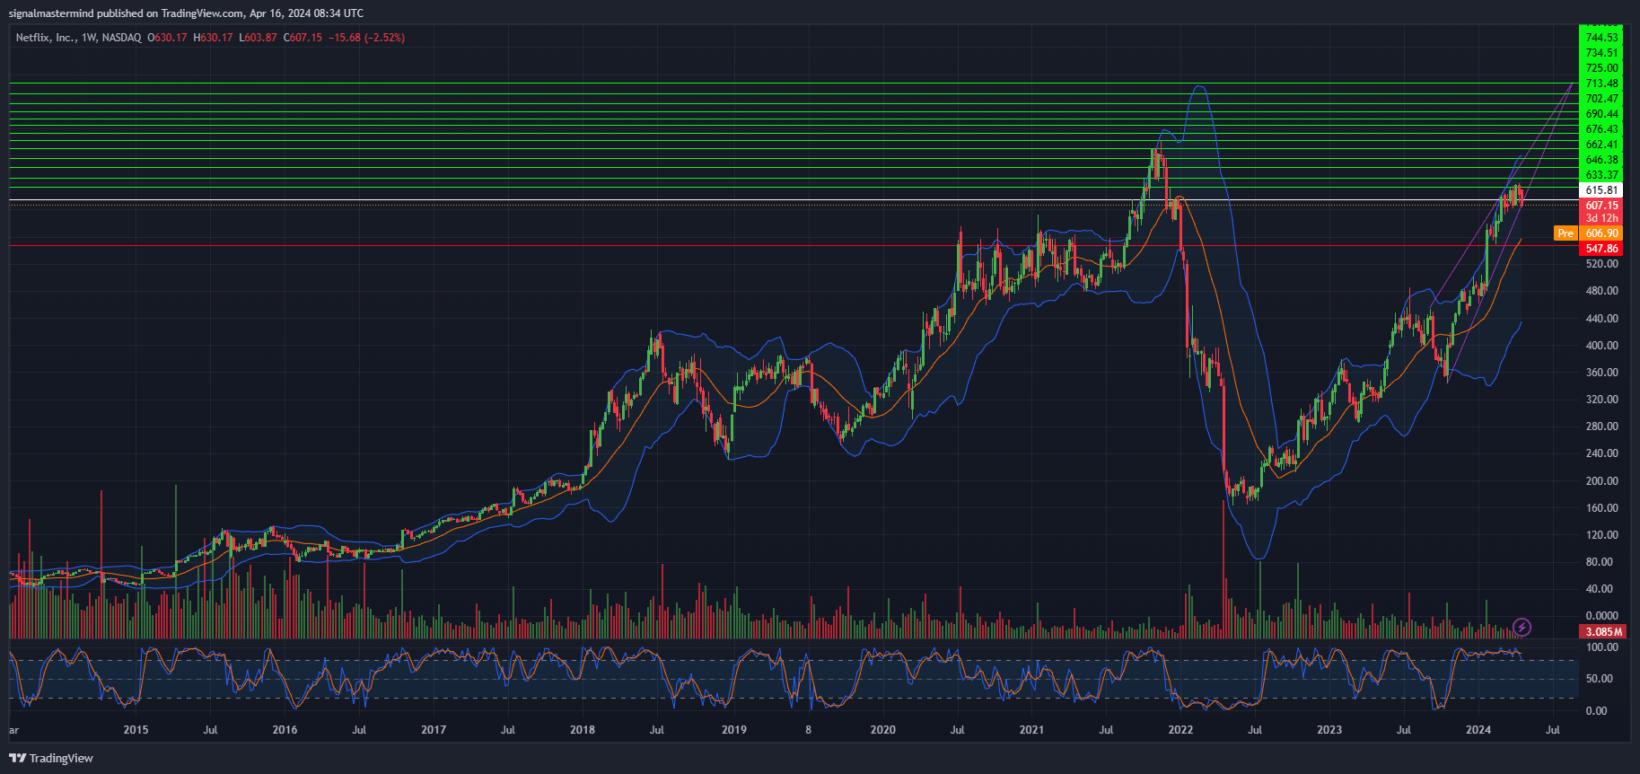Click the 240.00 price axis label
1640x774 pixels.
(x=1601, y=453)
